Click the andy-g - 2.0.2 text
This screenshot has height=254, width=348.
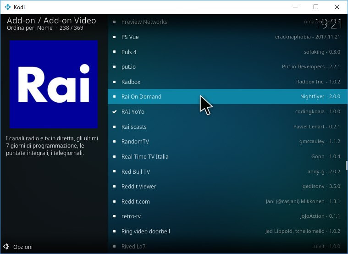324,171
